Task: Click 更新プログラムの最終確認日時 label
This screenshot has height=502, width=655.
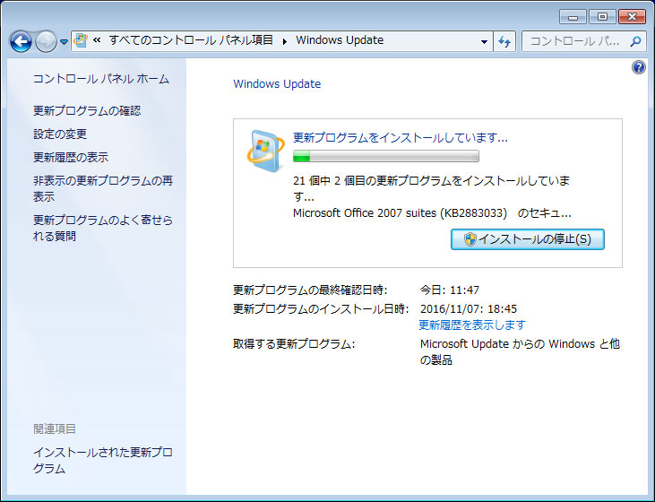Action: point(310,290)
